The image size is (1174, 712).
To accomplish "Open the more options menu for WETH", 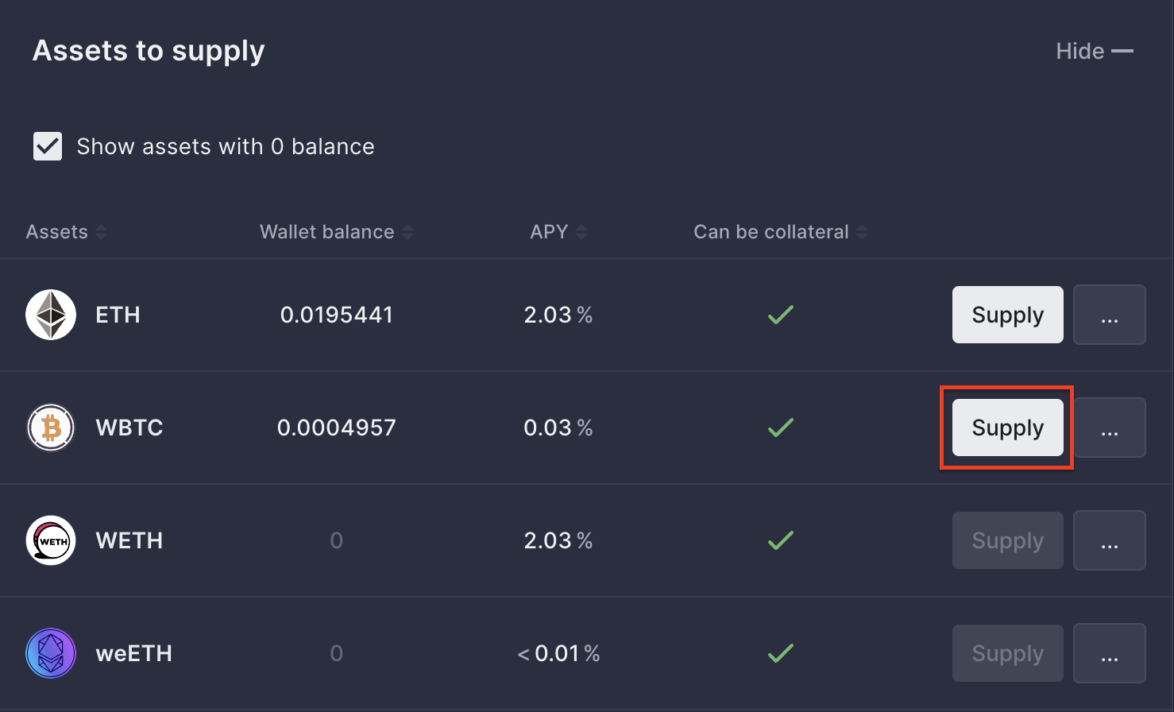I will (x=1109, y=540).
